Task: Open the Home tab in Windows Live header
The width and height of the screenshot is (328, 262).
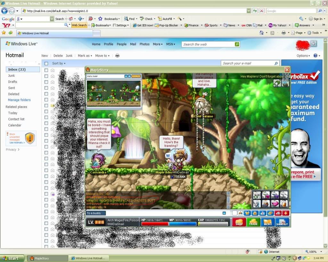Action: point(96,44)
